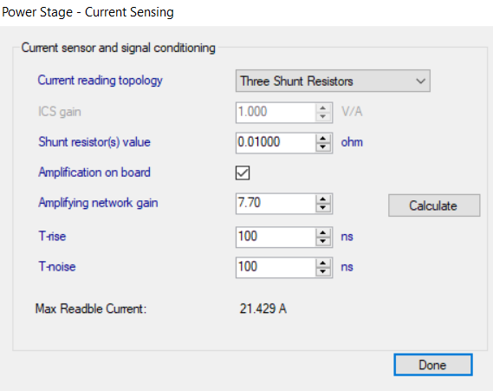Click into the T-noise input field
This screenshot has height=391, width=493.
[276, 267]
